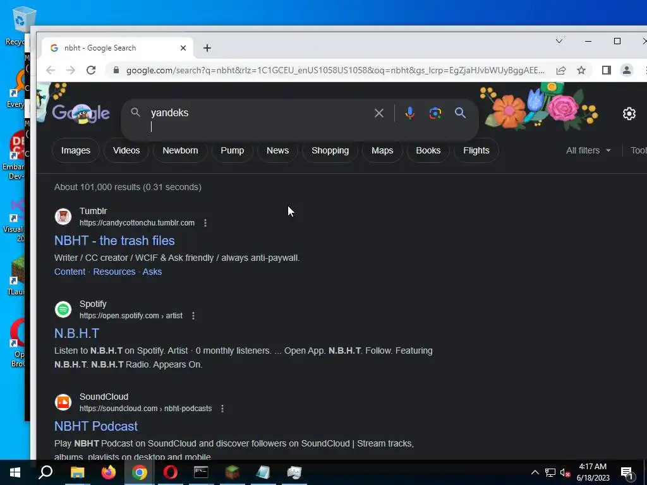View site info via the lock icon
This screenshot has height=485, width=647.
point(116,70)
